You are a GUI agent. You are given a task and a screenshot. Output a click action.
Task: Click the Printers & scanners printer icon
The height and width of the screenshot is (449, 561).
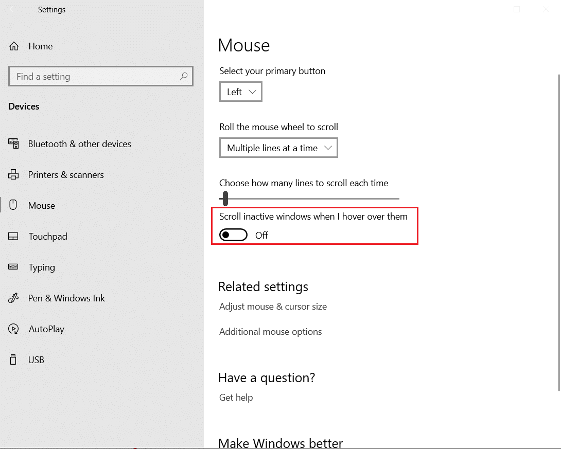[13, 174]
